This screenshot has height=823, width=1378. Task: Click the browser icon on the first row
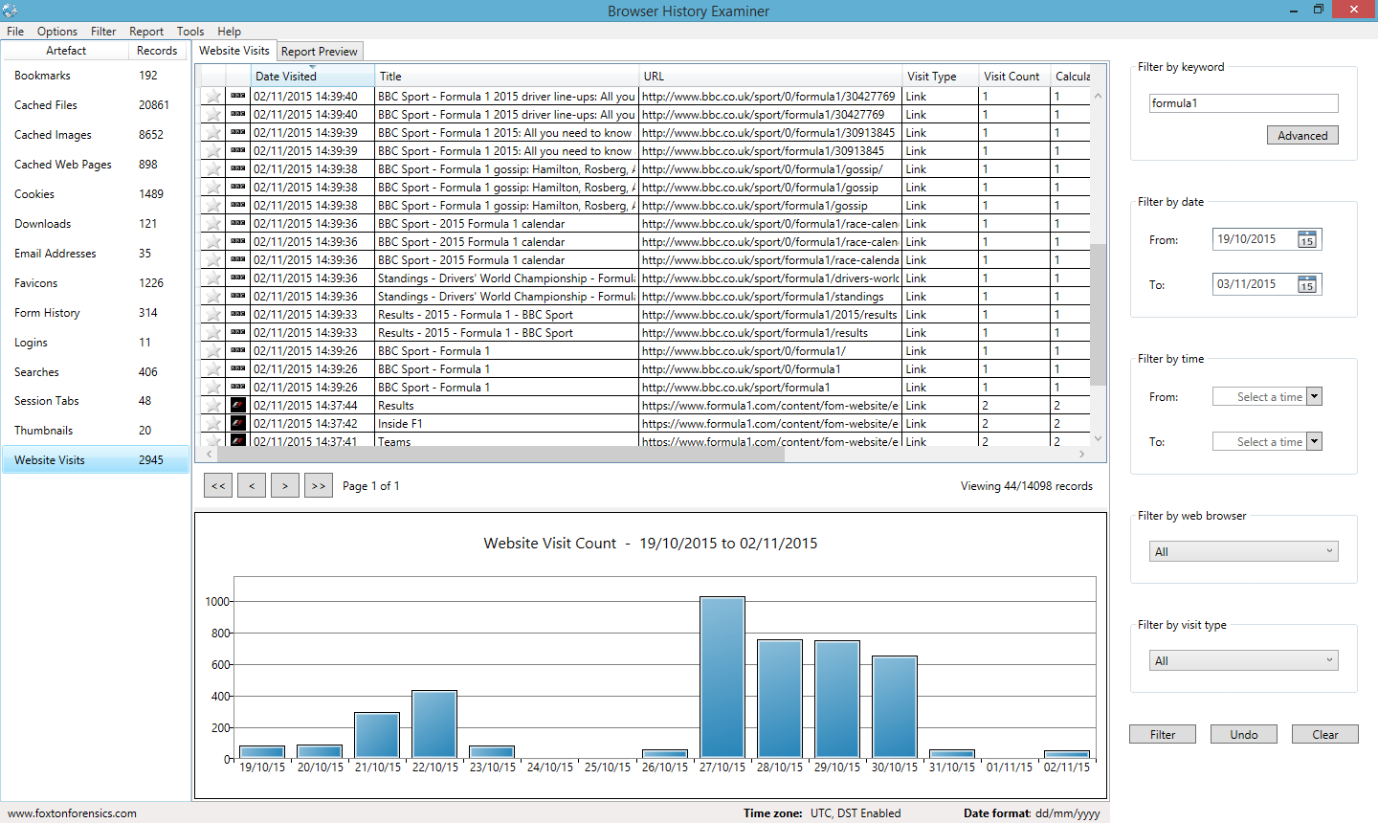(238, 96)
